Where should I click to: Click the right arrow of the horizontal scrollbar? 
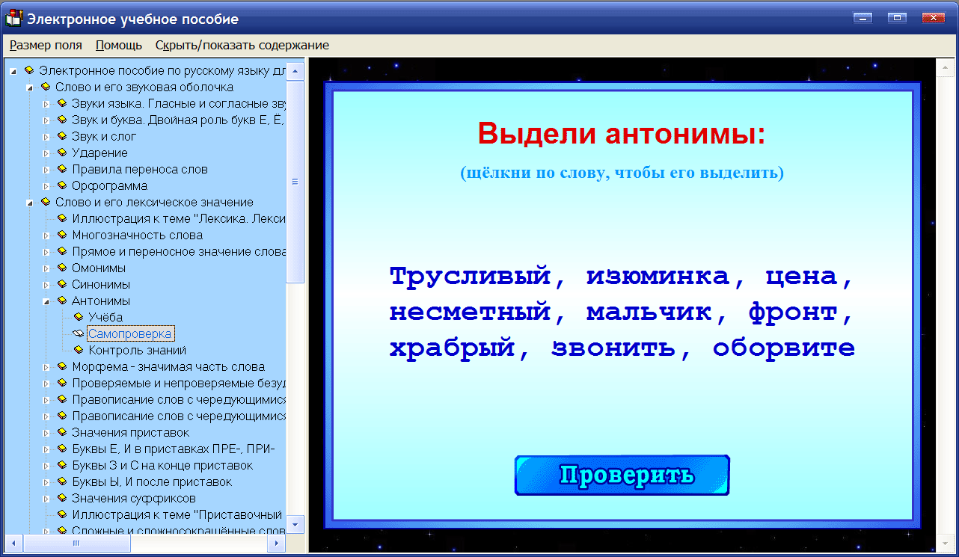click(x=276, y=544)
